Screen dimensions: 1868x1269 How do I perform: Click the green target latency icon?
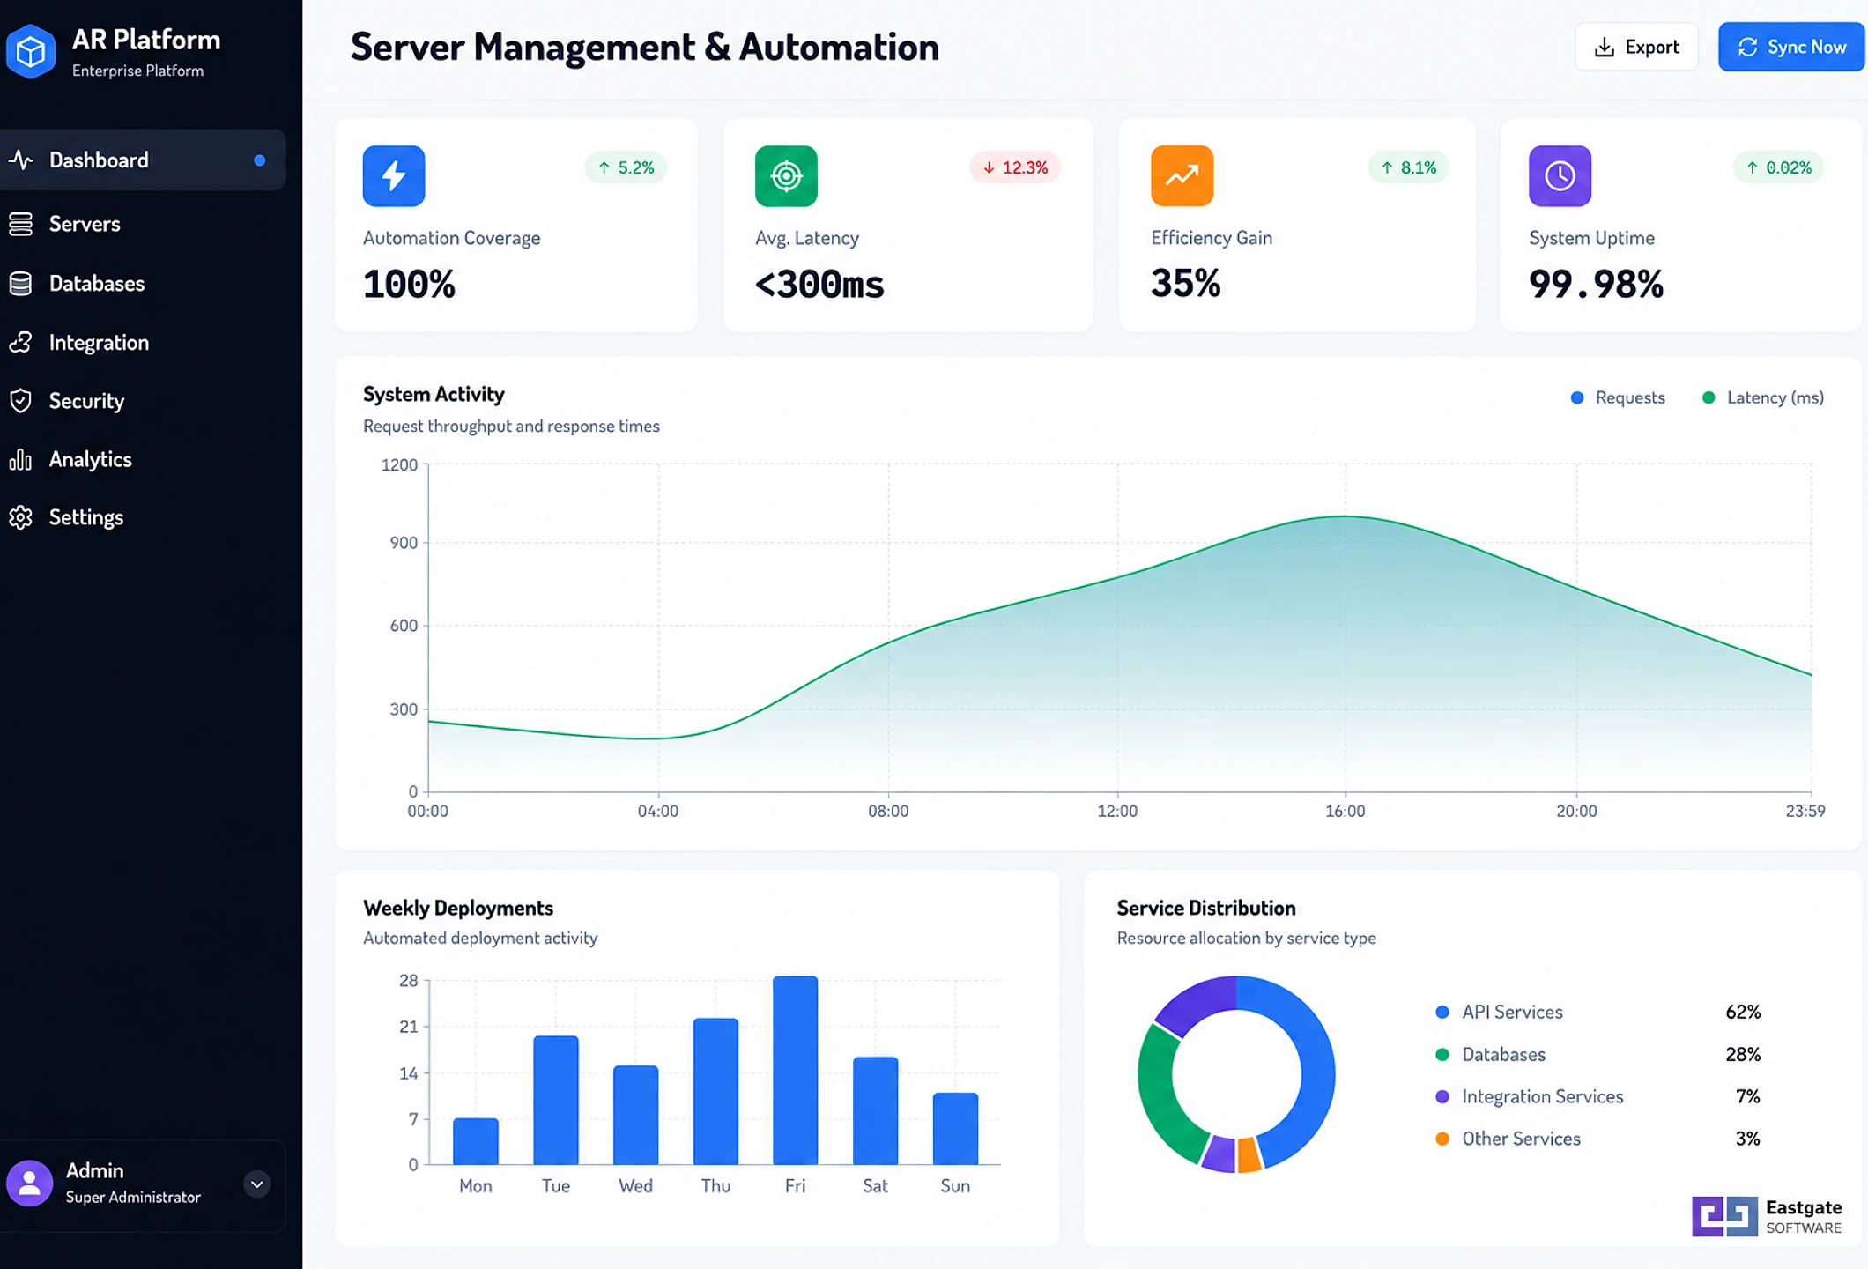point(786,176)
